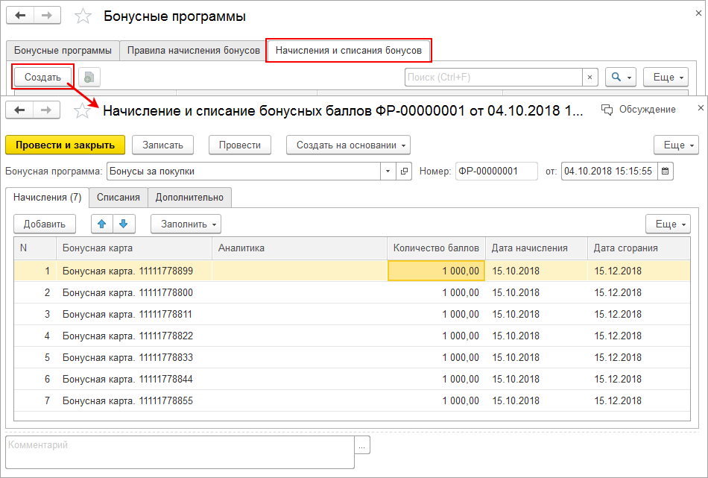Switch to Правила начисления бонусов tab
This screenshot has height=478, width=708.
pyautogui.click(x=193, y=50)
